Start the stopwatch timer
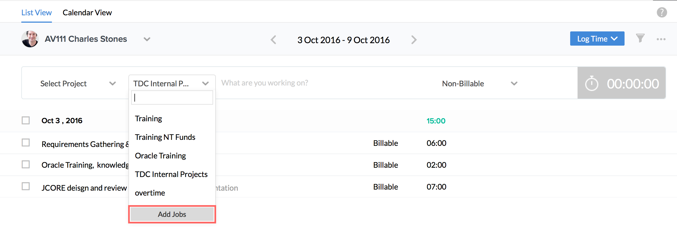Screen dimensions: 677x239 click(592, 84)
